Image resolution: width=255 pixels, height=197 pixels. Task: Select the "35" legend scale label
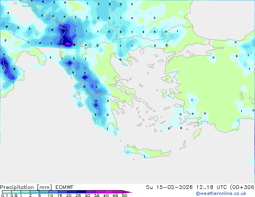[97, 195]
